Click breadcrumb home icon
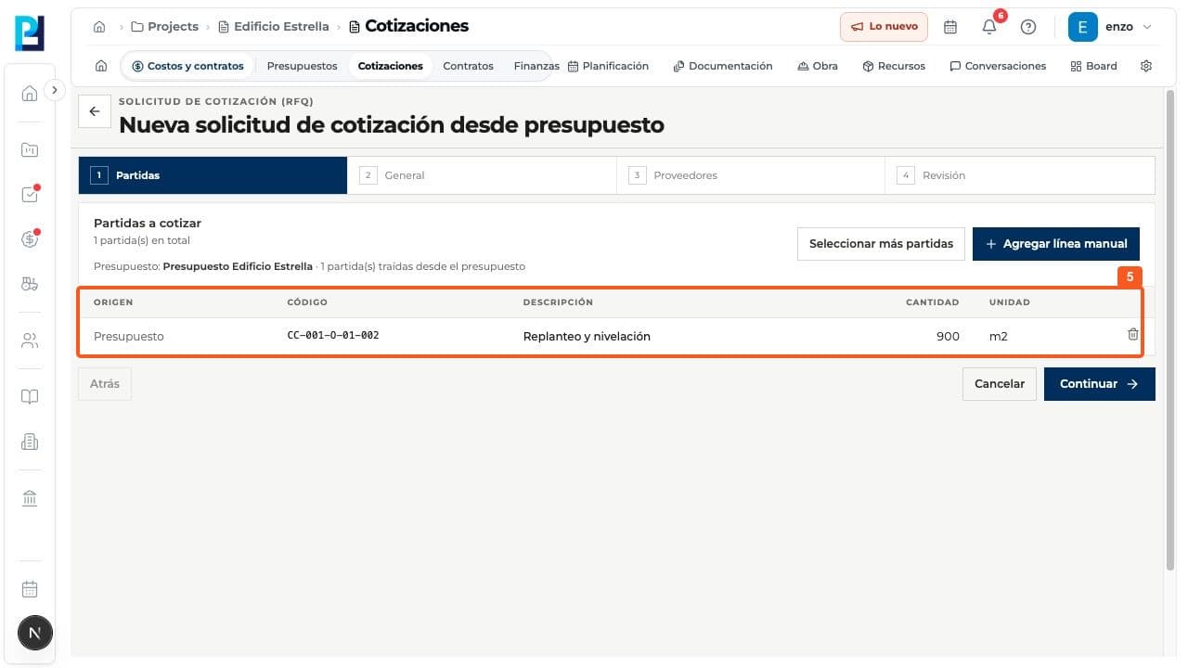 (x=99, y=27)
